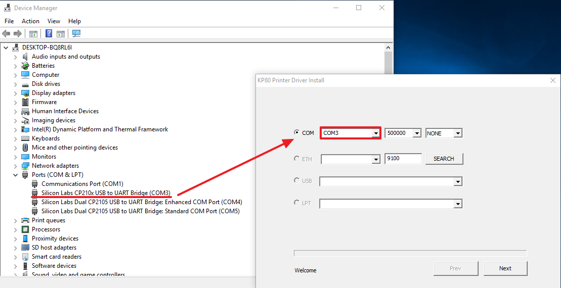Click the install progress bar

click(x=410, y=253)
